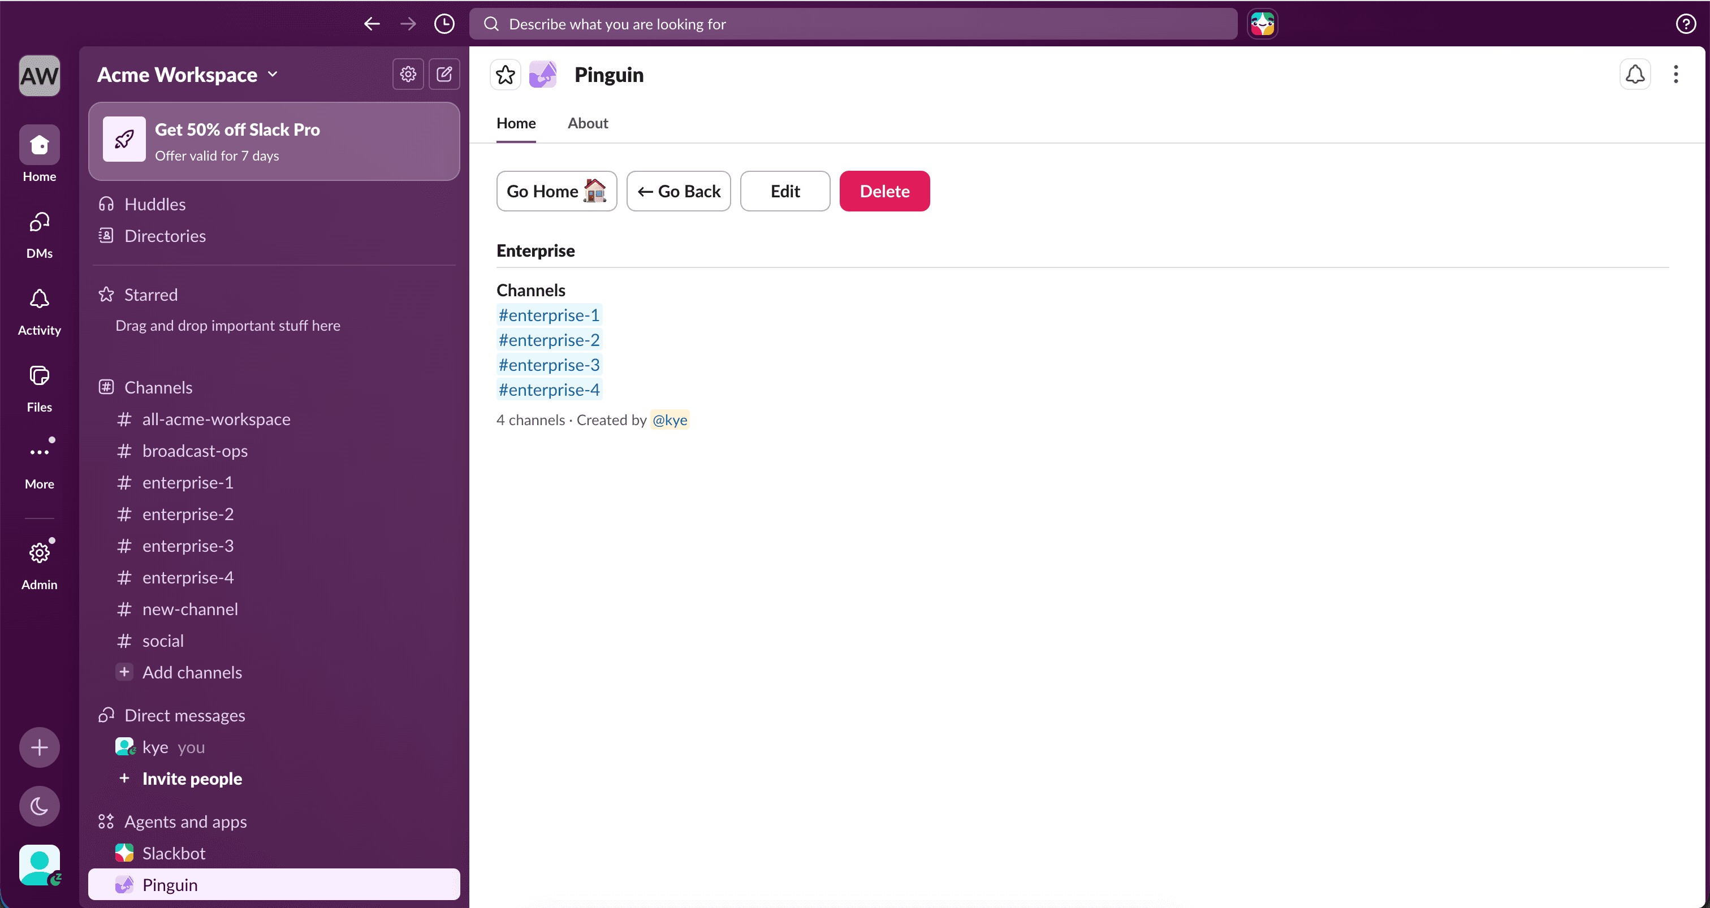Open Slackbot in the sidebar
This screenshot has width=1710, height=908.
point(274,854)
